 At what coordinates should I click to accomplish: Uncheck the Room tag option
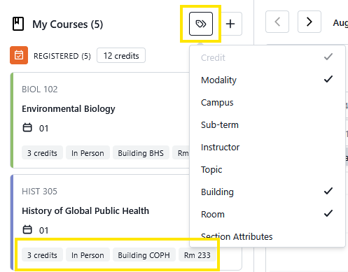267,214
